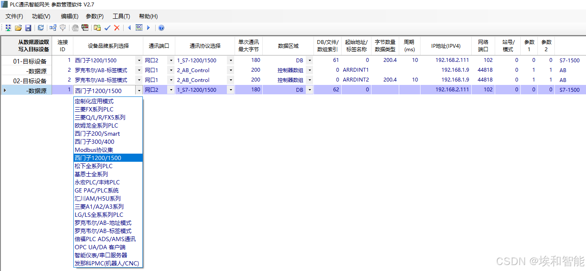Image resolution: width=586 pixels, height=271 pixels.
Task: Choose 倍福PLC ADS/AMS通讯 from the list
Action: click(x=108, y=239)
